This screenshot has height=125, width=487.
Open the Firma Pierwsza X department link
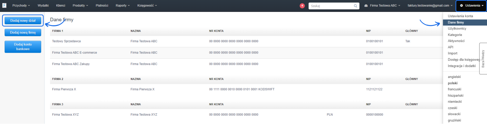64,89
